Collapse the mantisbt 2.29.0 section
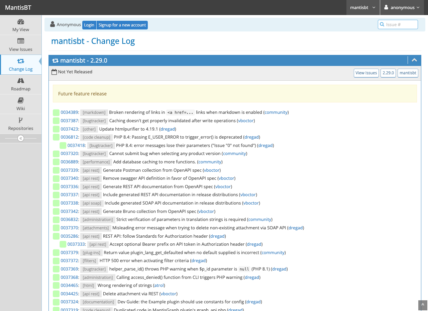This screenshot has height=311, width=428. coord(414,60)
